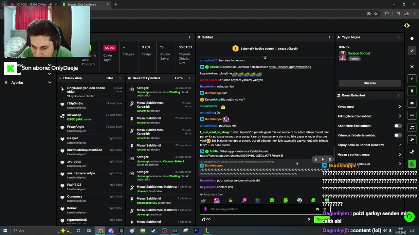Open Etkinlik Akışı Filtre dropdown
Image resolution: width=419 pixels, height=235 pixels.
pos(109,78)
